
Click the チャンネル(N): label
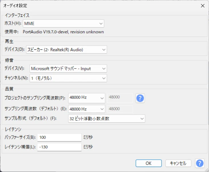click(x=16, y=78)
